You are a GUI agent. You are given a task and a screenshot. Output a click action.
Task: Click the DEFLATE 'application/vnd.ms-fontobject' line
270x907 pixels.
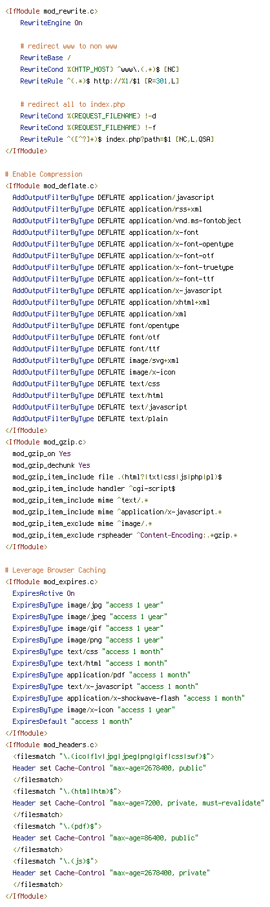tap(127, 221)
